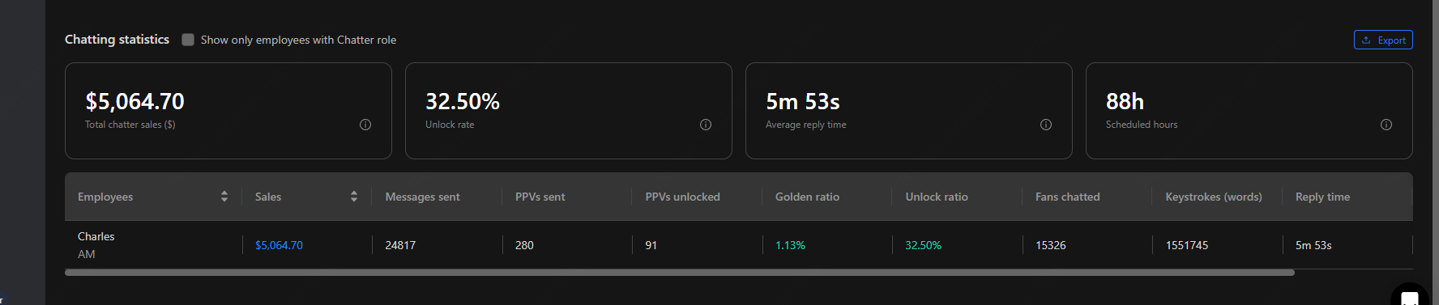
Task: Select the PPVs unlocked column header
Action: [682, 197]
